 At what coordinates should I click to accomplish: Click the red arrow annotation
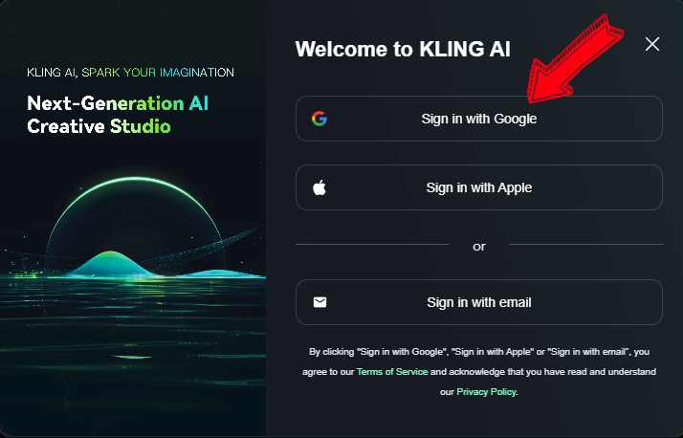(574, 58)
